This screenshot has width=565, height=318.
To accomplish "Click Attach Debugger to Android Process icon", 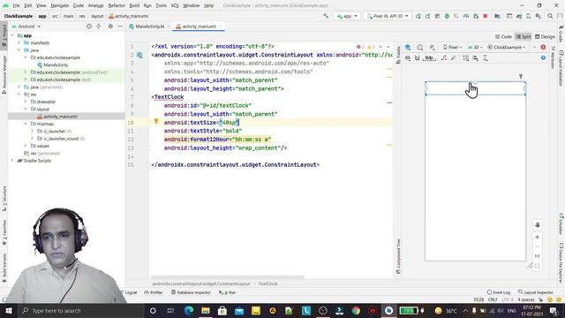I will tap(476, 16).
